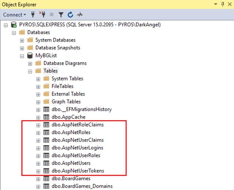
Task: Select the dbo.AspNetUserClaims table icon
Action: coord(46,140)
